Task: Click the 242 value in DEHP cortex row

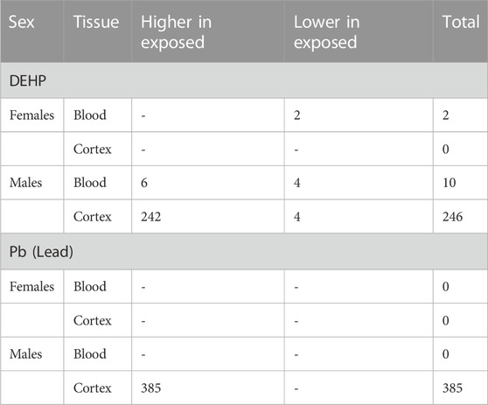Action: (151, 217)
